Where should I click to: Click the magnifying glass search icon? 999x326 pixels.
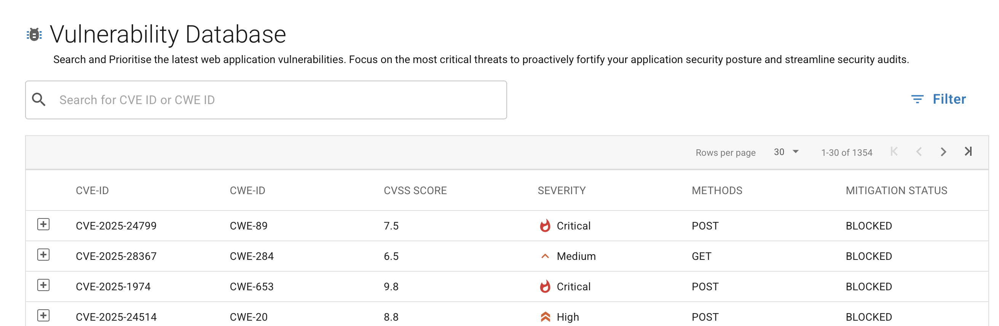click(x=39, y=100)
